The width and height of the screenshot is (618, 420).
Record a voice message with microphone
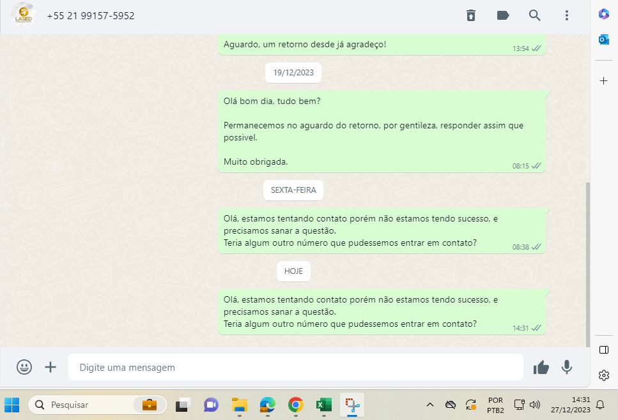[x=567, y=367]
